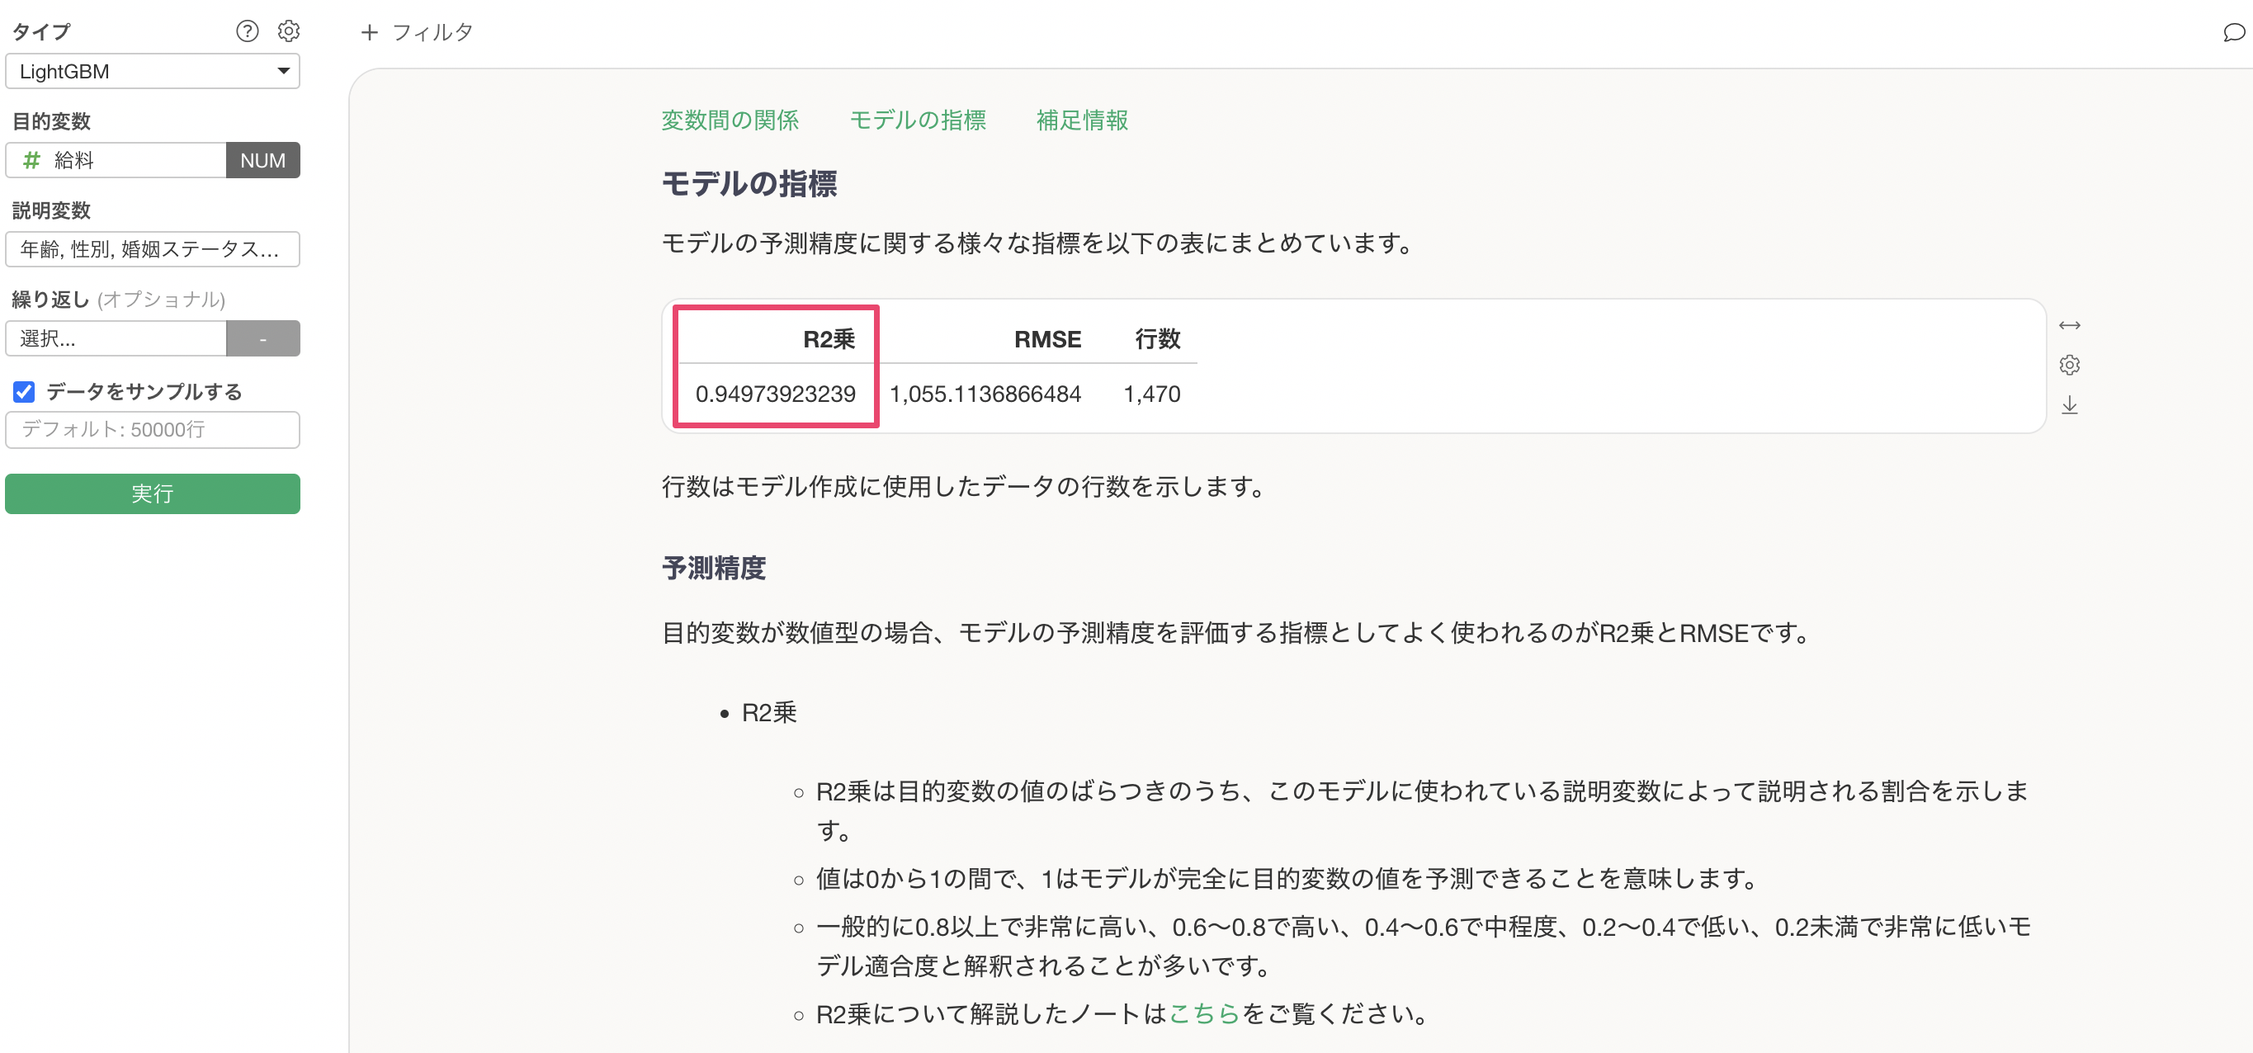Click the green 実行 button
The image size is (2253, 1053).
point(152,494)
